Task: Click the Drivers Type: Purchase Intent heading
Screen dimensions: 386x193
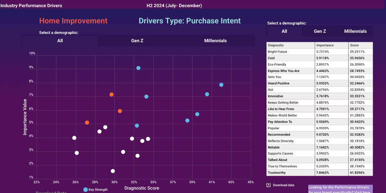Action: click(x=190, y=21)
